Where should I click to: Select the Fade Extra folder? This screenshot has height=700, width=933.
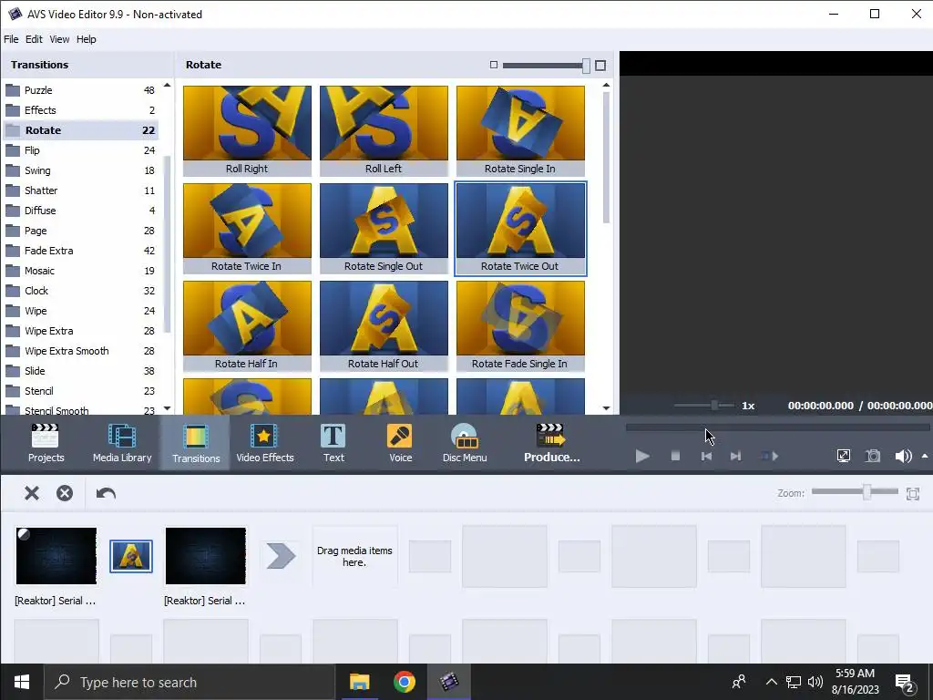pos(80,251)
